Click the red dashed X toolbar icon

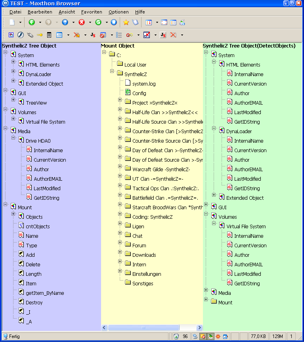(x=173, y=35)
